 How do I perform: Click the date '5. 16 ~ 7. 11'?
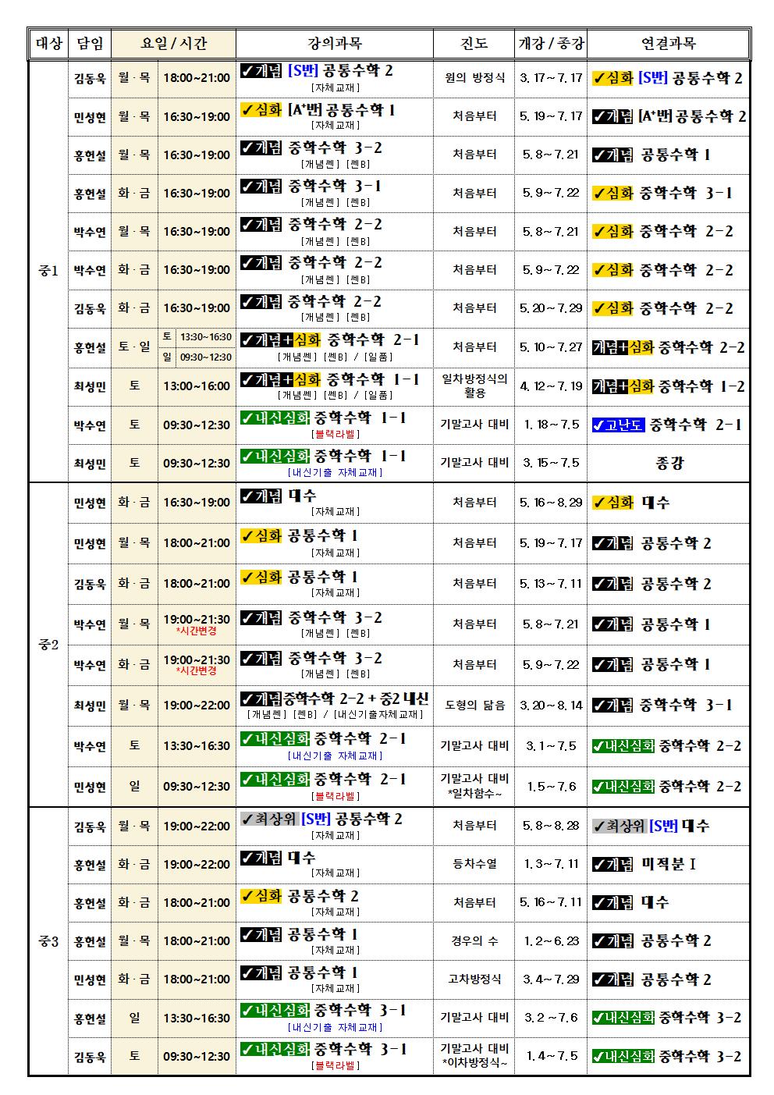(551, 902)
